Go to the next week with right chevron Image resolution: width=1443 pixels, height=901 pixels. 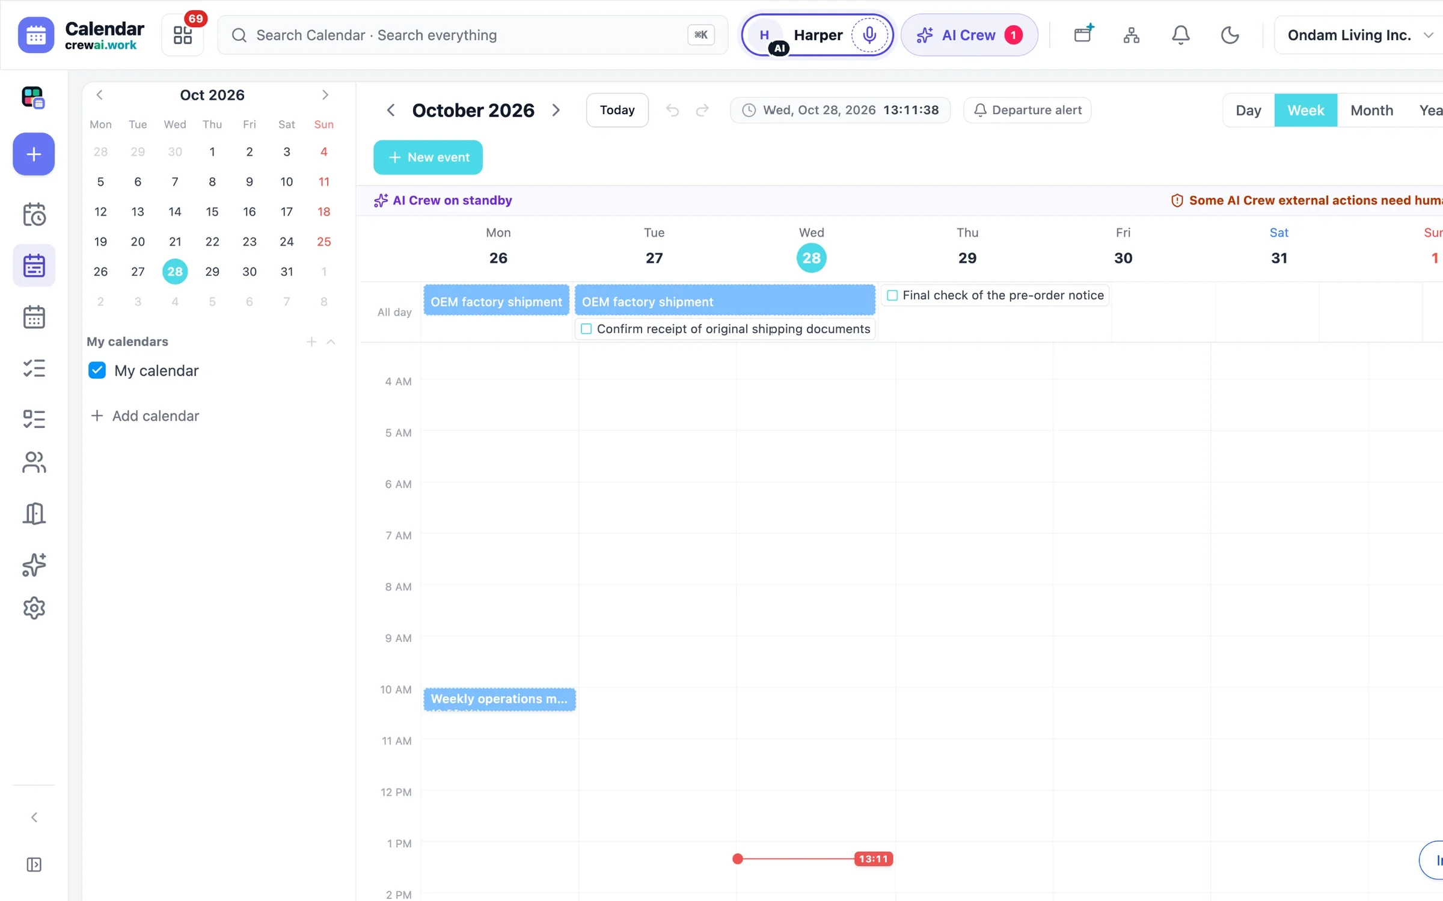coord(556,110)
